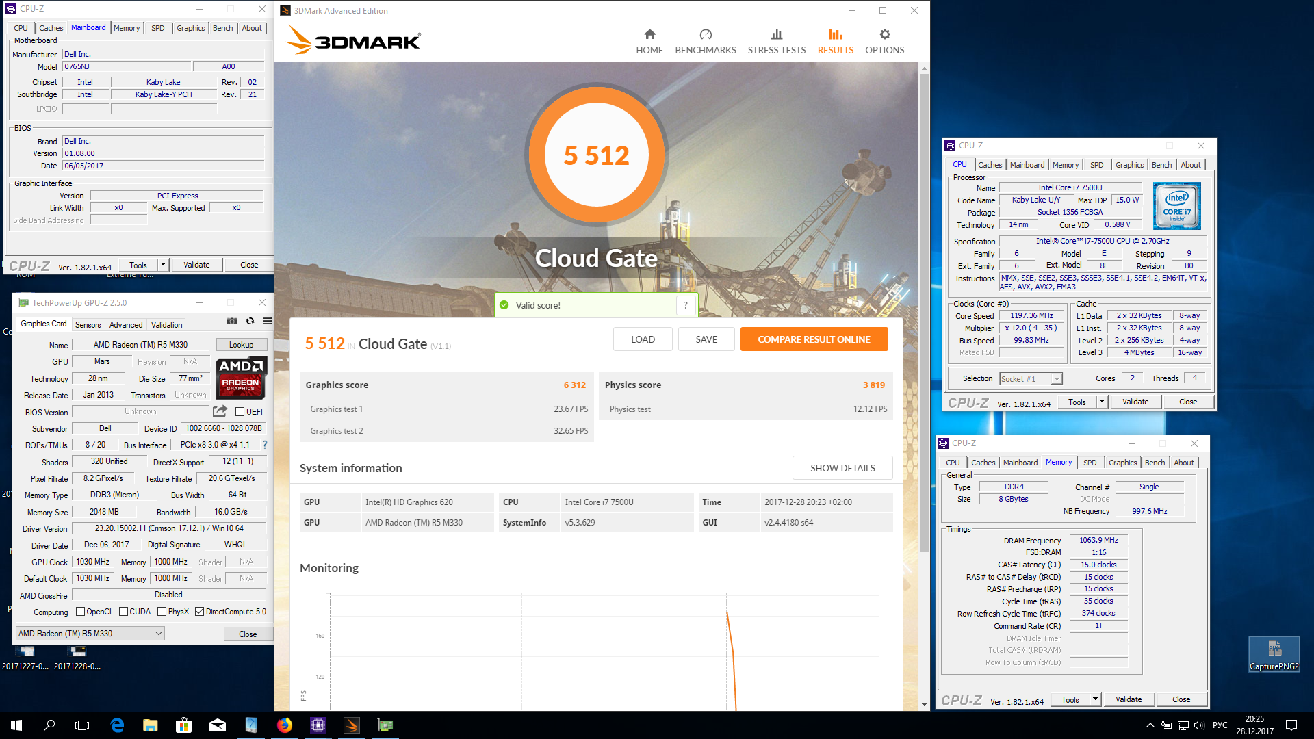Open Caches tab in Mainboard CPU-Z window

(x=51, y=28)
